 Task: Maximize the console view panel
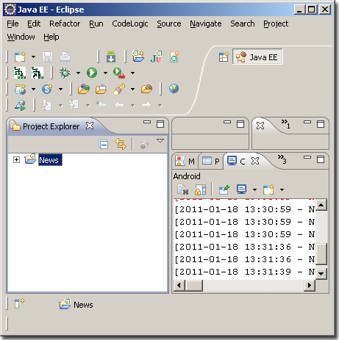coord(321,159)
